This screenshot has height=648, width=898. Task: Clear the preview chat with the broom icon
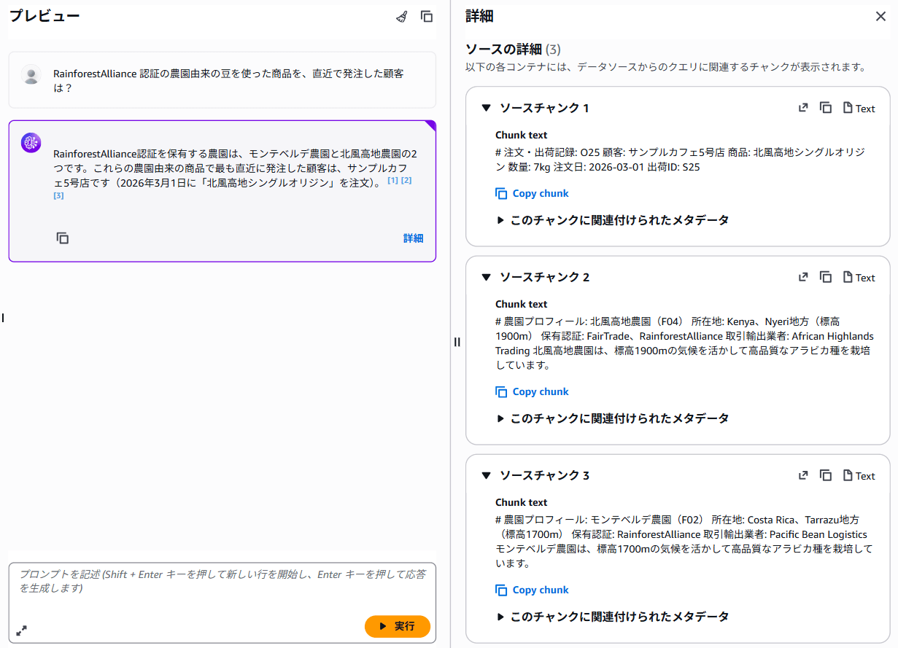[x=402, y=17]
